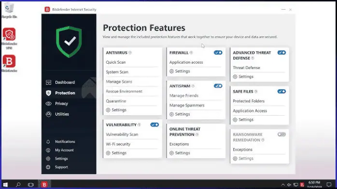Click the Firewall help question mark icon

coord(191,53)
